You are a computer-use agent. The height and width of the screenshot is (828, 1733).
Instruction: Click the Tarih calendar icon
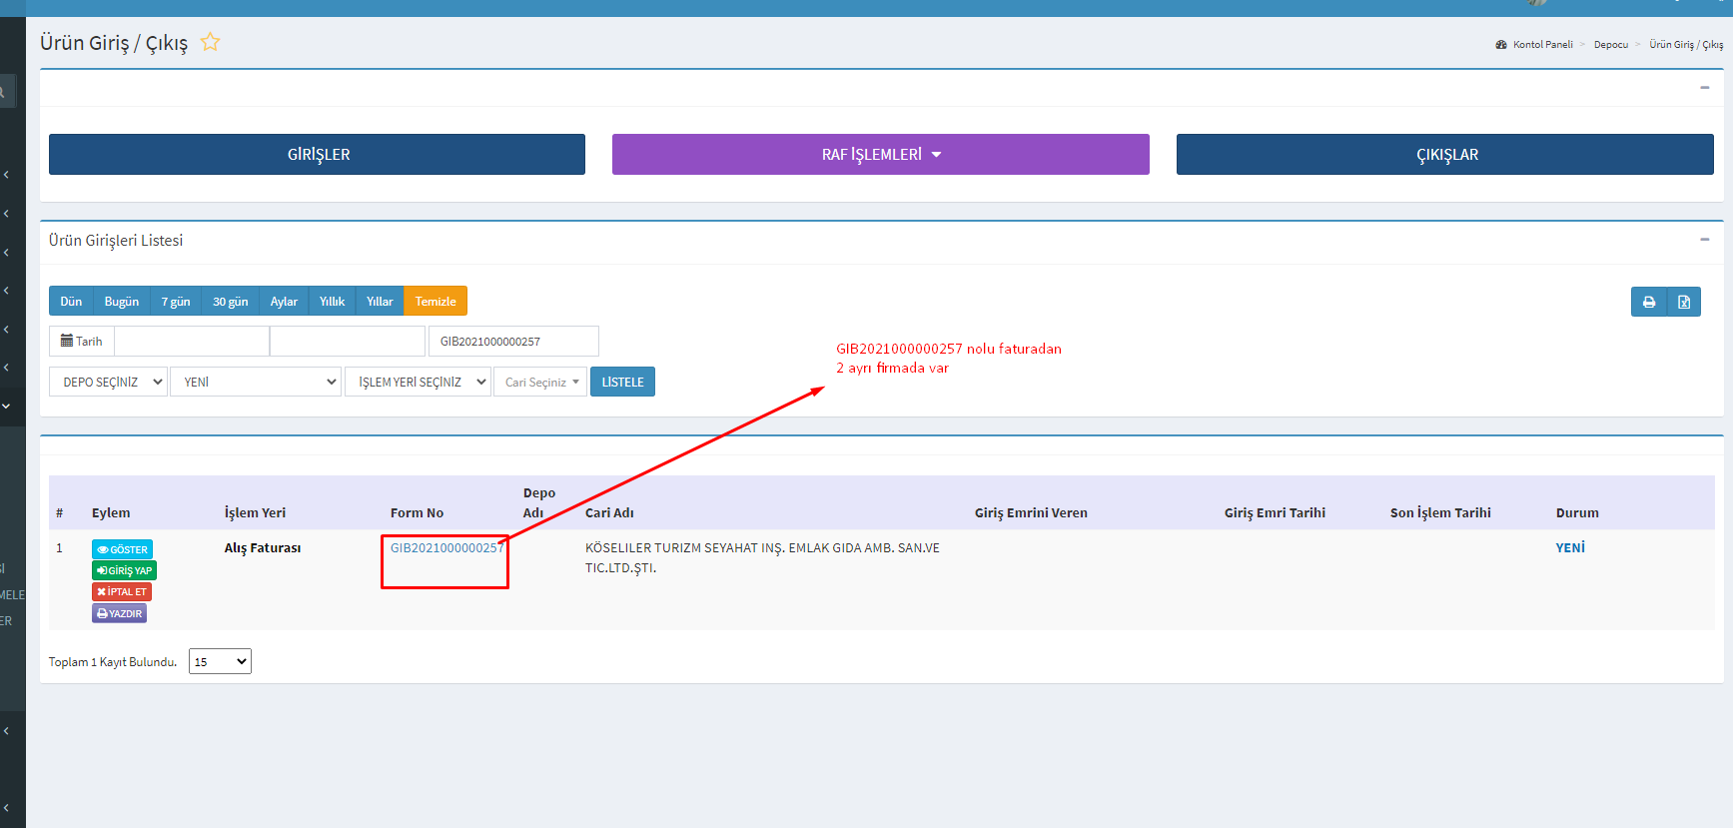click(67, 341)
